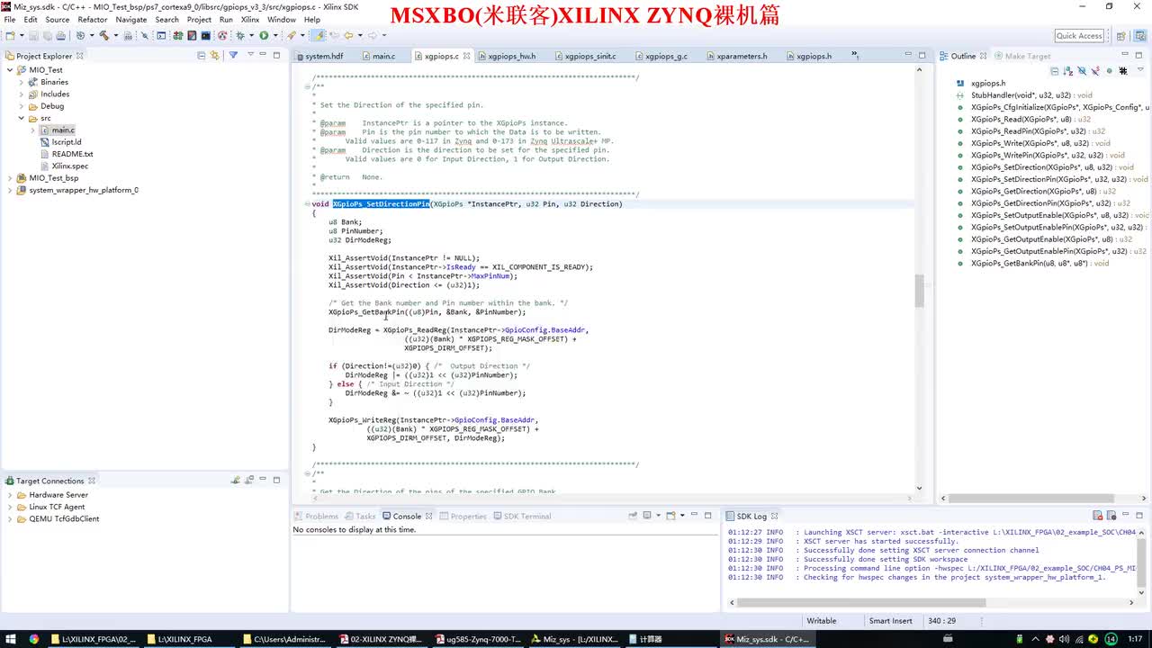The image size is (1152, 648).
Task: Toggle Hide Non-Public Members green dot in Outline
Action: coord(1110,71)
